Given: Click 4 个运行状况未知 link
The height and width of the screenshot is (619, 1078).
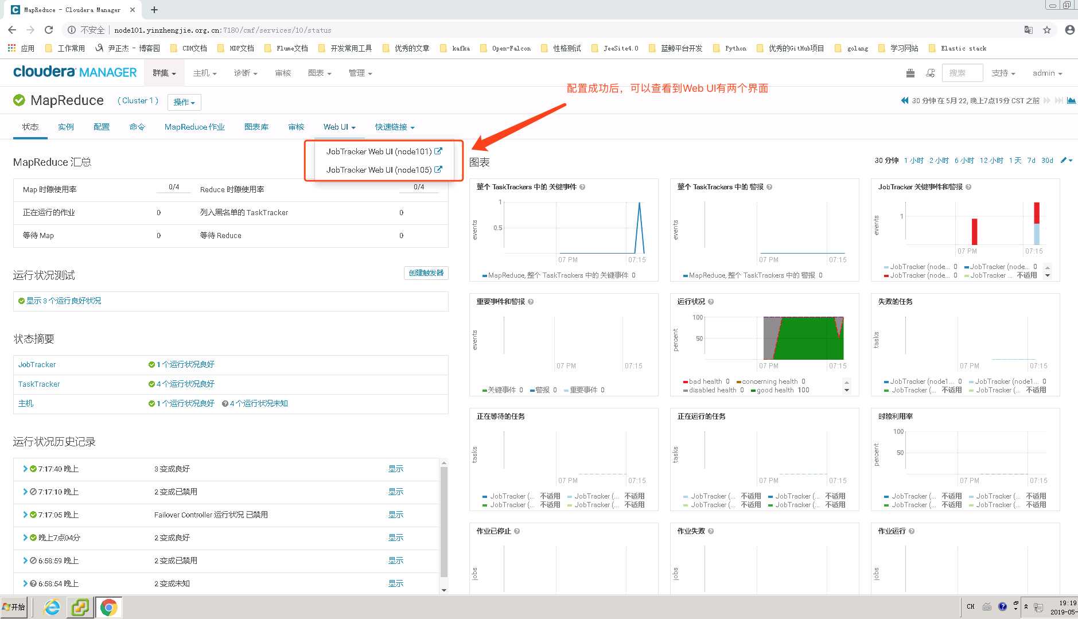Looking at the screenshot, I should (259, 403).
